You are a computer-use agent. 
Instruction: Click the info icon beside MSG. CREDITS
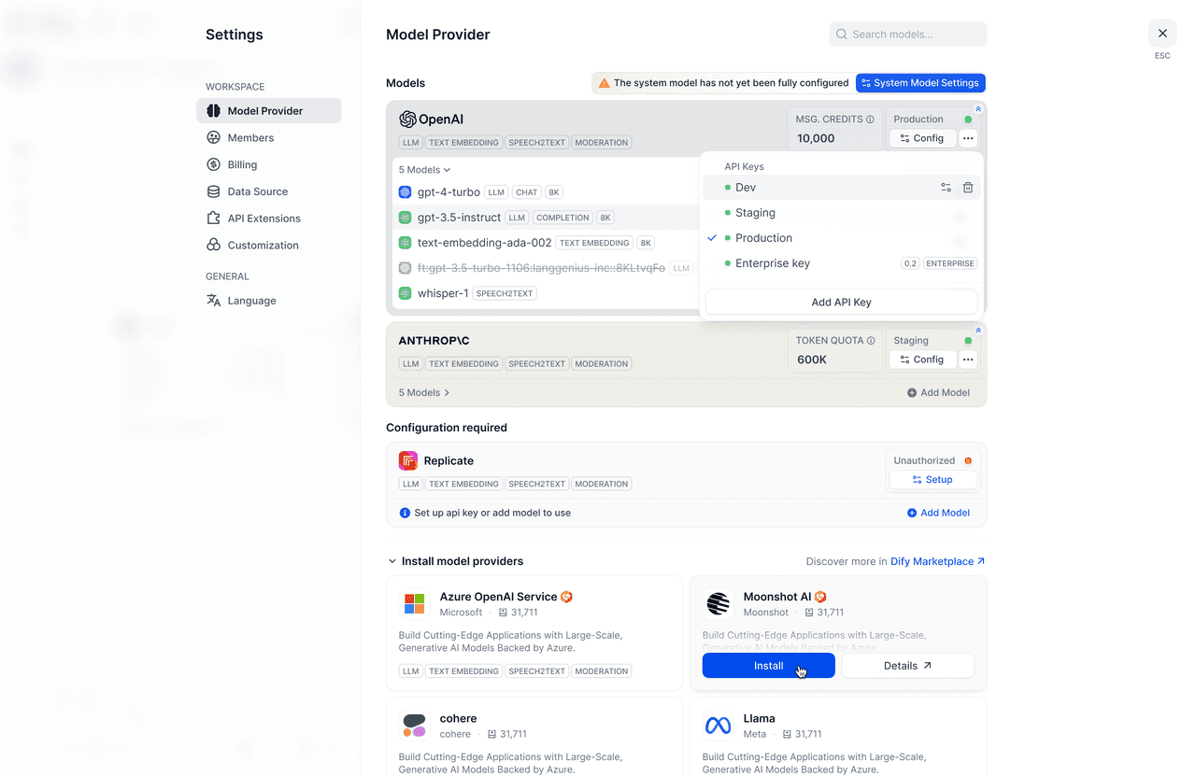(870, 120)
